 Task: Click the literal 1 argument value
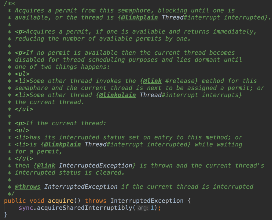pos(152,208)
